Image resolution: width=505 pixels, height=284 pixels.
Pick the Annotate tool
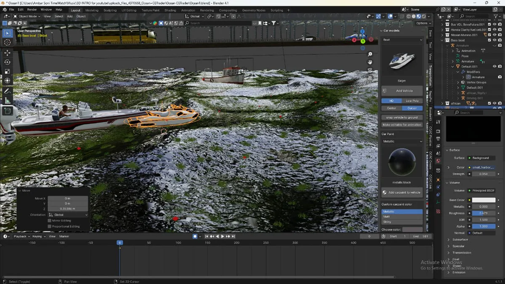click(8, 91)
